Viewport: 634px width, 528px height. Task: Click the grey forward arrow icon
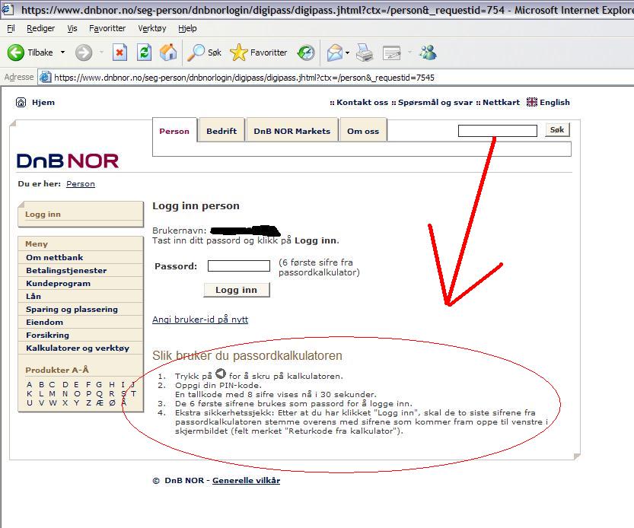click(84, 52)
